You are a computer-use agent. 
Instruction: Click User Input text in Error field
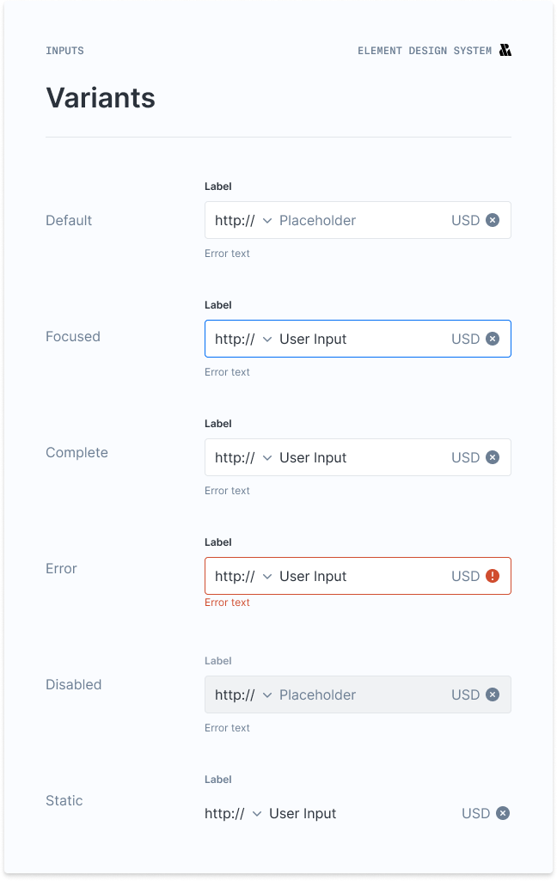pyautogui.click(x=313, y=576)
